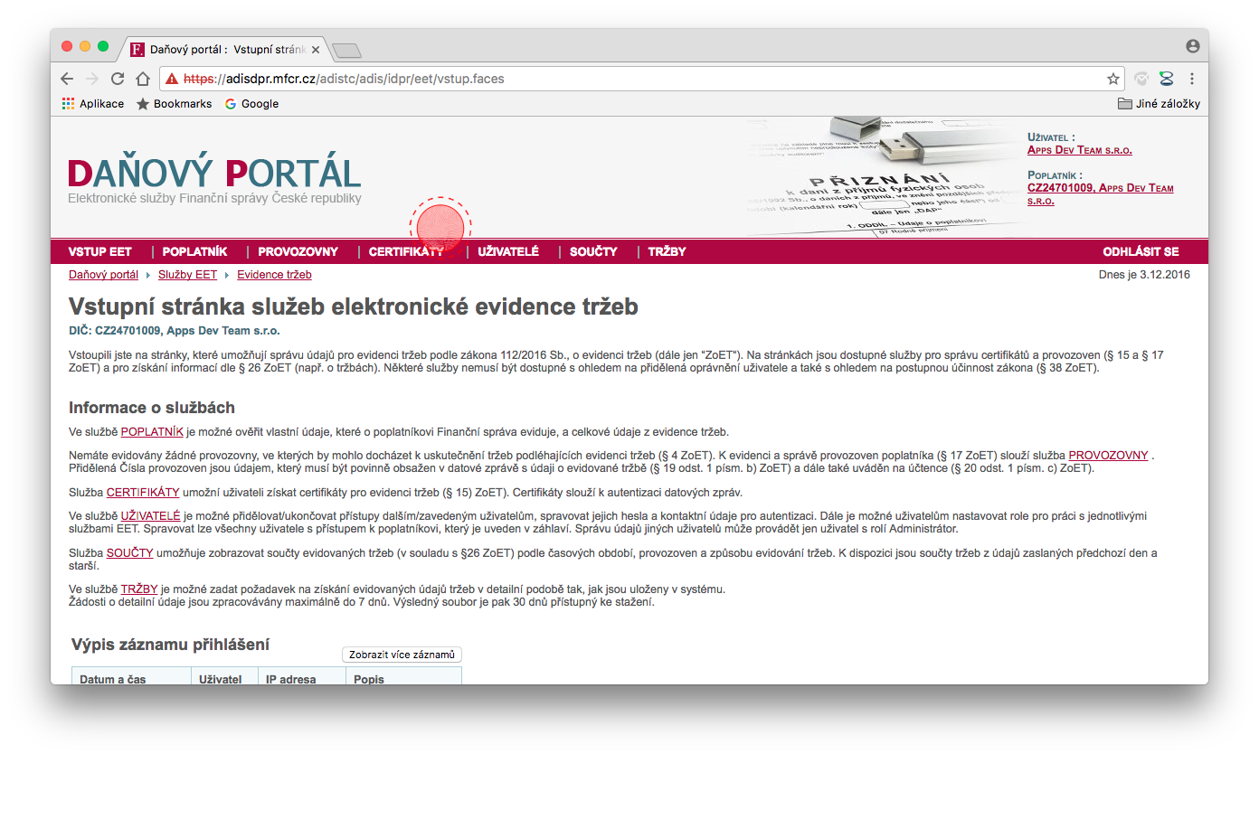Click the Popis column header
The height and width of the screenshot is (839, 1259).
403,678
